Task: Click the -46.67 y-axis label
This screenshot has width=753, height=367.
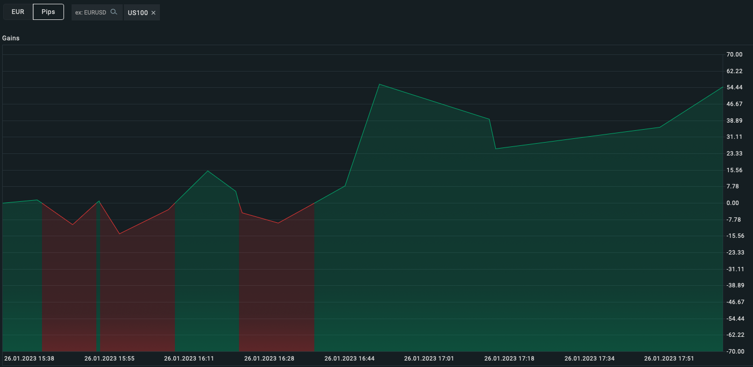Action: (x=735, y=302)
